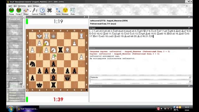Viewport: 199px width, 112px height.
Task: Open the Форум sidebar section
Action: 16,45
